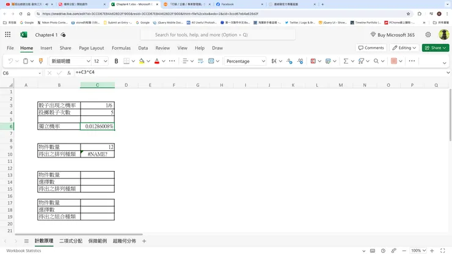Apply cell borders with Borders icon

tap(126, 61)
